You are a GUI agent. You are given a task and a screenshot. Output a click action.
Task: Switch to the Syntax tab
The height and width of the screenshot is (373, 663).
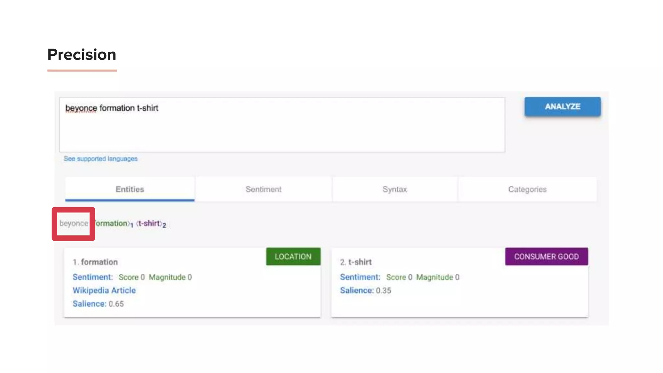[395, 189]
